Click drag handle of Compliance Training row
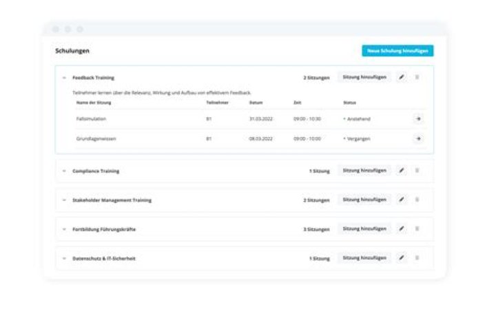This screenshot has width=496, height=316. 417,170
